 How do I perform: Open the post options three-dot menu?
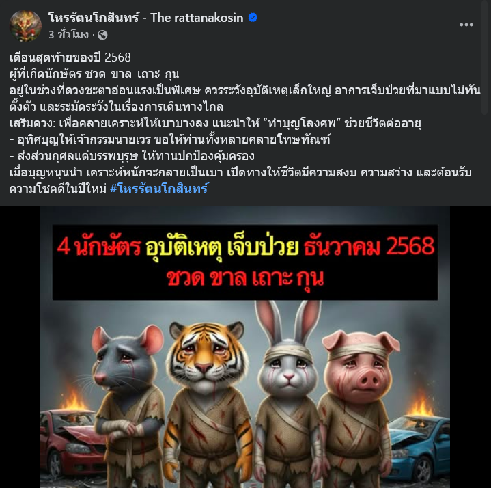pos(466,25)
